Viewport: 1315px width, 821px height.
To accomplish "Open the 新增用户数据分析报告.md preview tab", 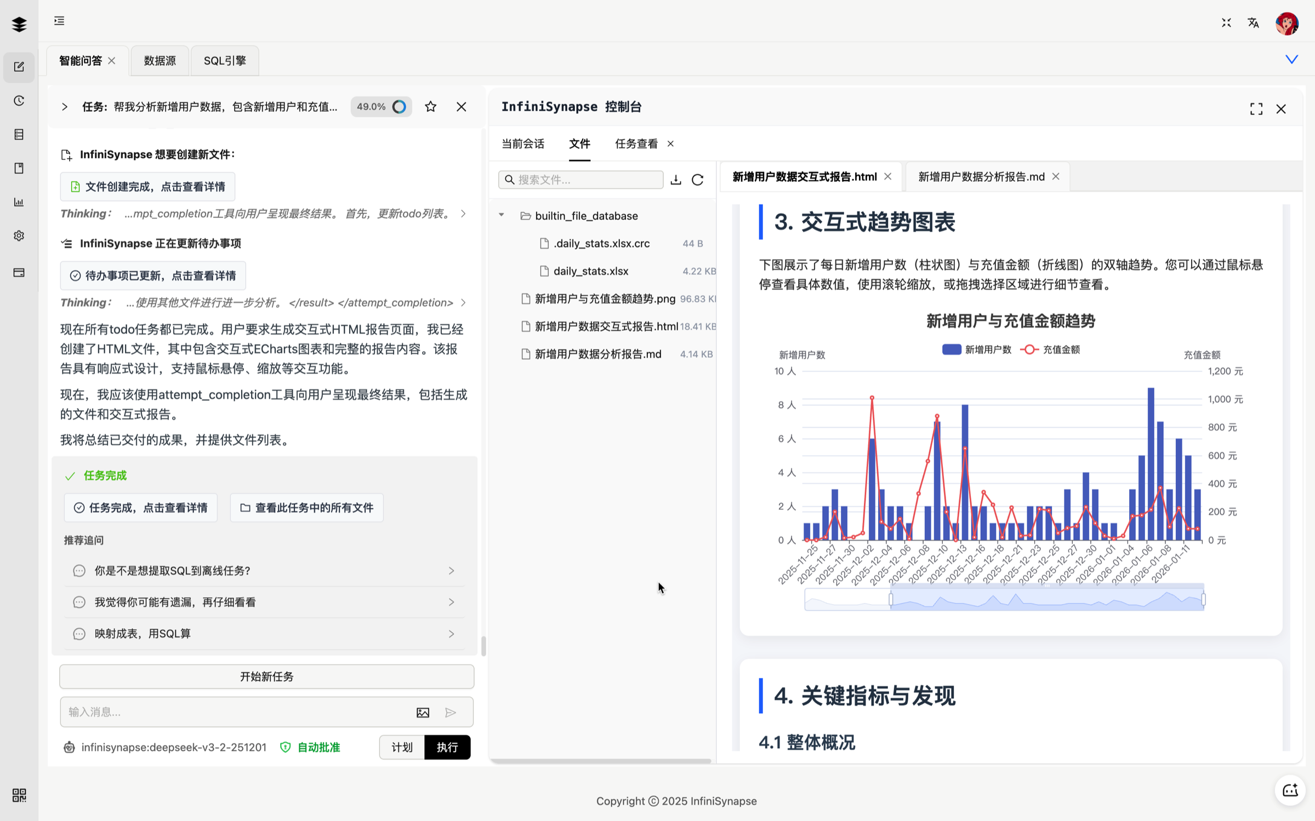I will coord(981,176).
